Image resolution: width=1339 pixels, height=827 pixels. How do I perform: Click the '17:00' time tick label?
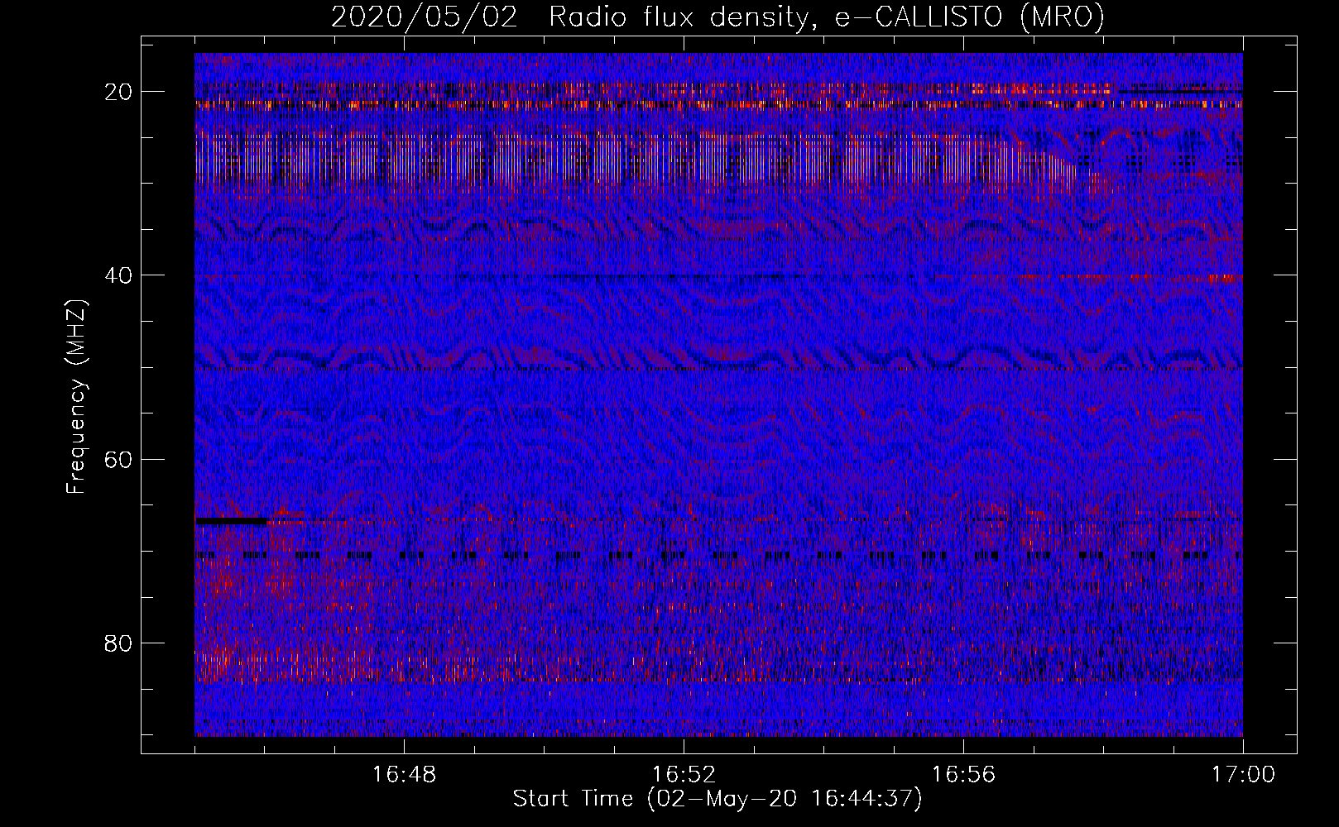point(1243,775)
